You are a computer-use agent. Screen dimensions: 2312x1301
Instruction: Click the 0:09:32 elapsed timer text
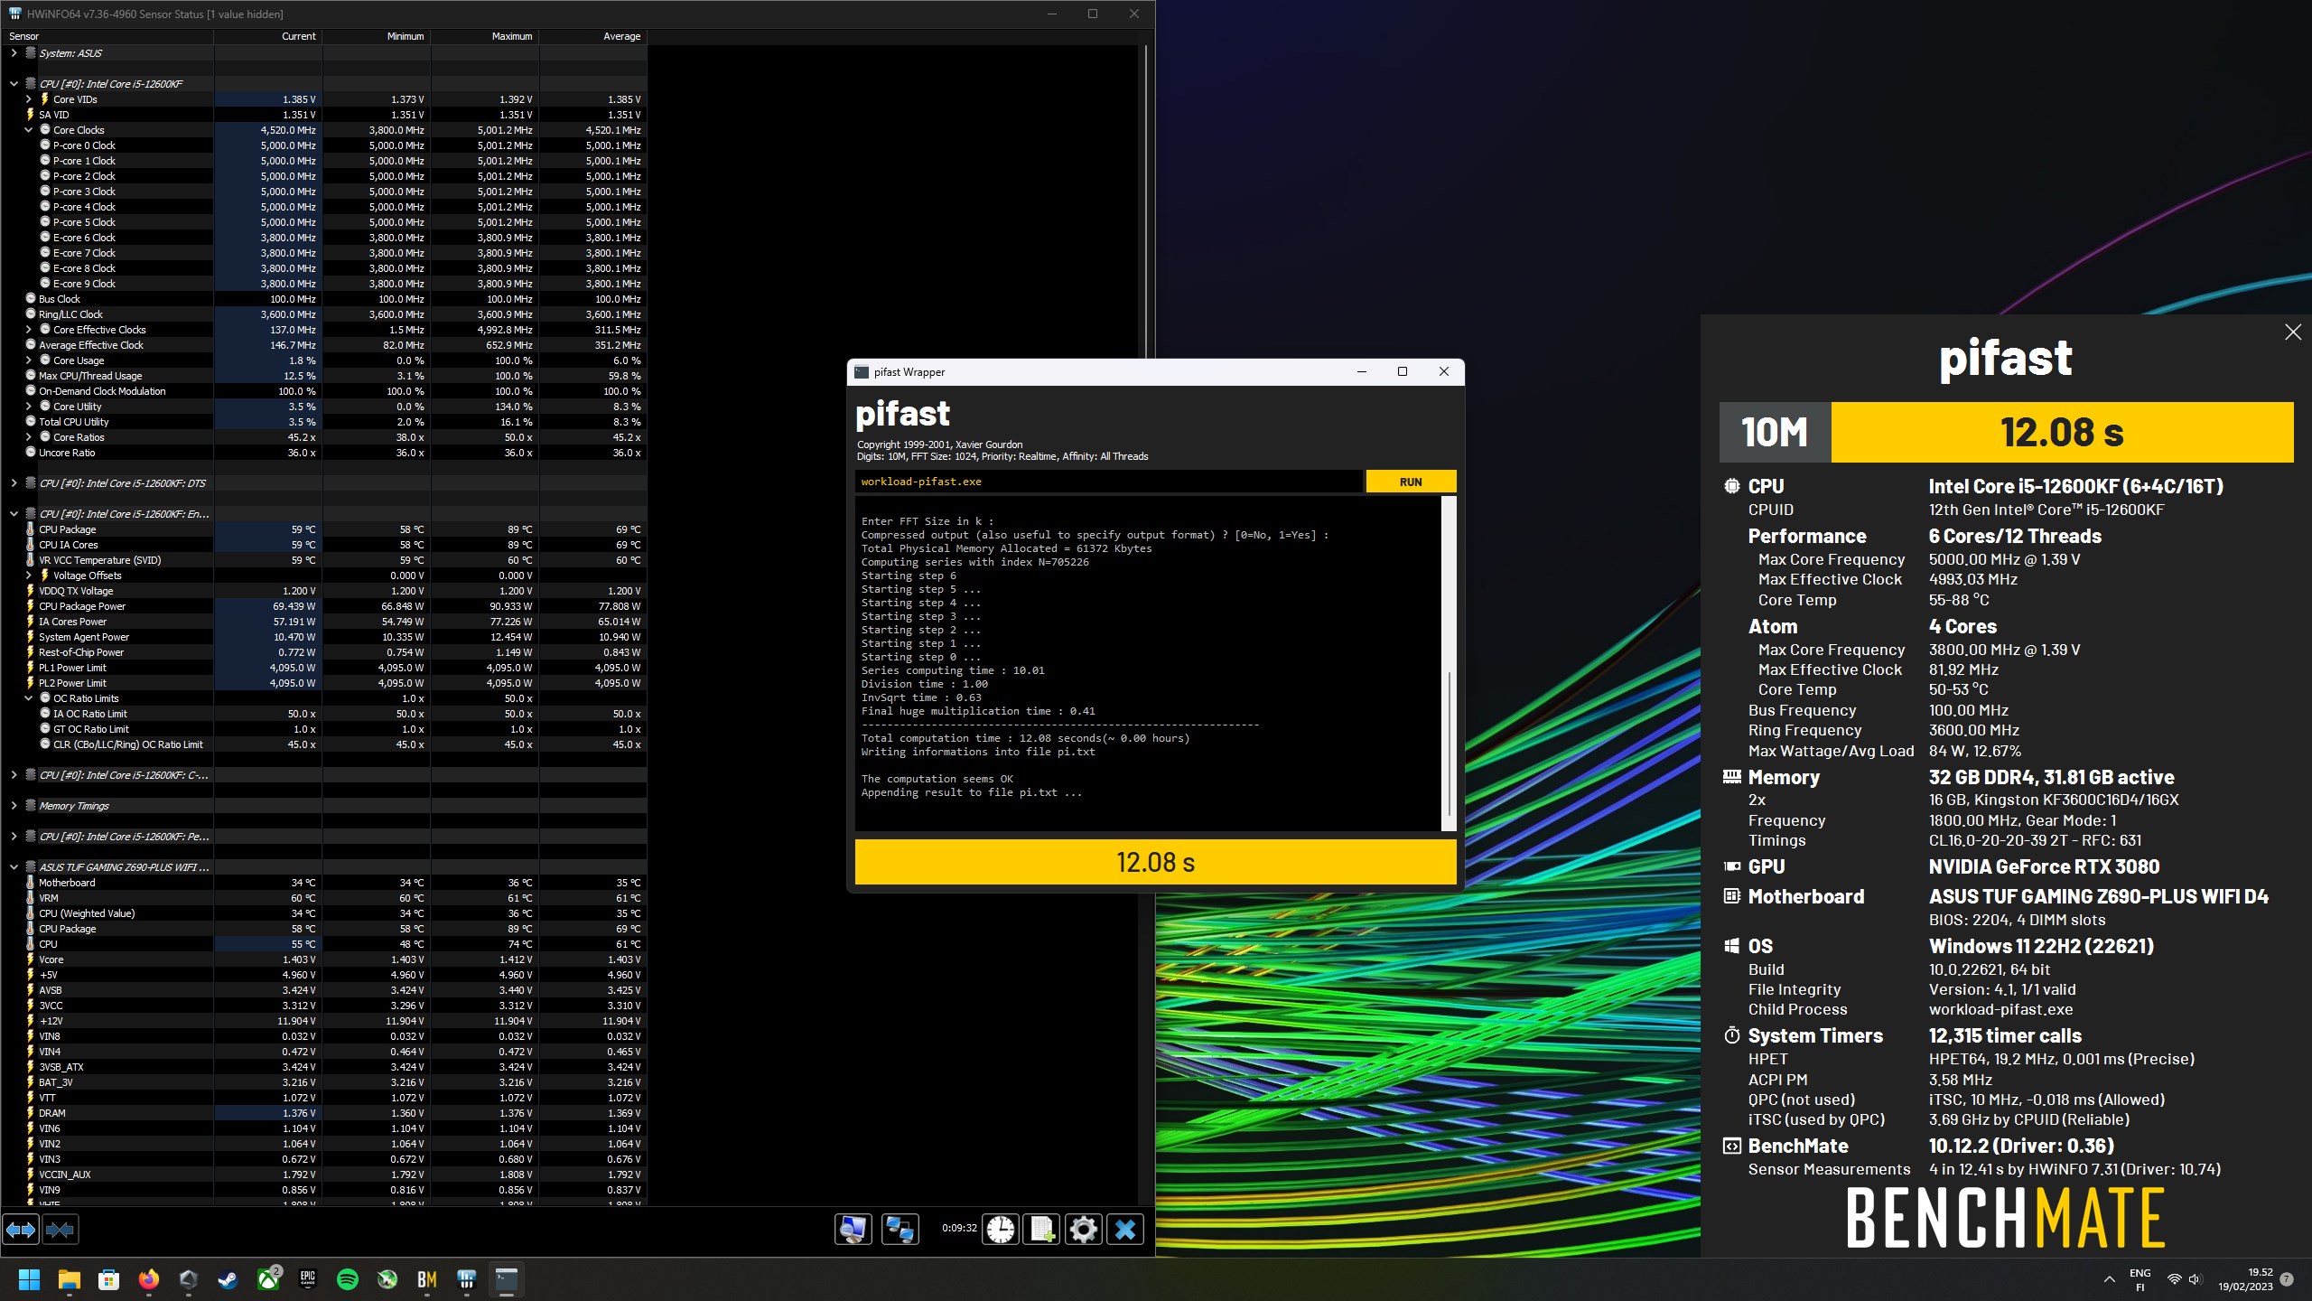click(x=959, y=1228)
